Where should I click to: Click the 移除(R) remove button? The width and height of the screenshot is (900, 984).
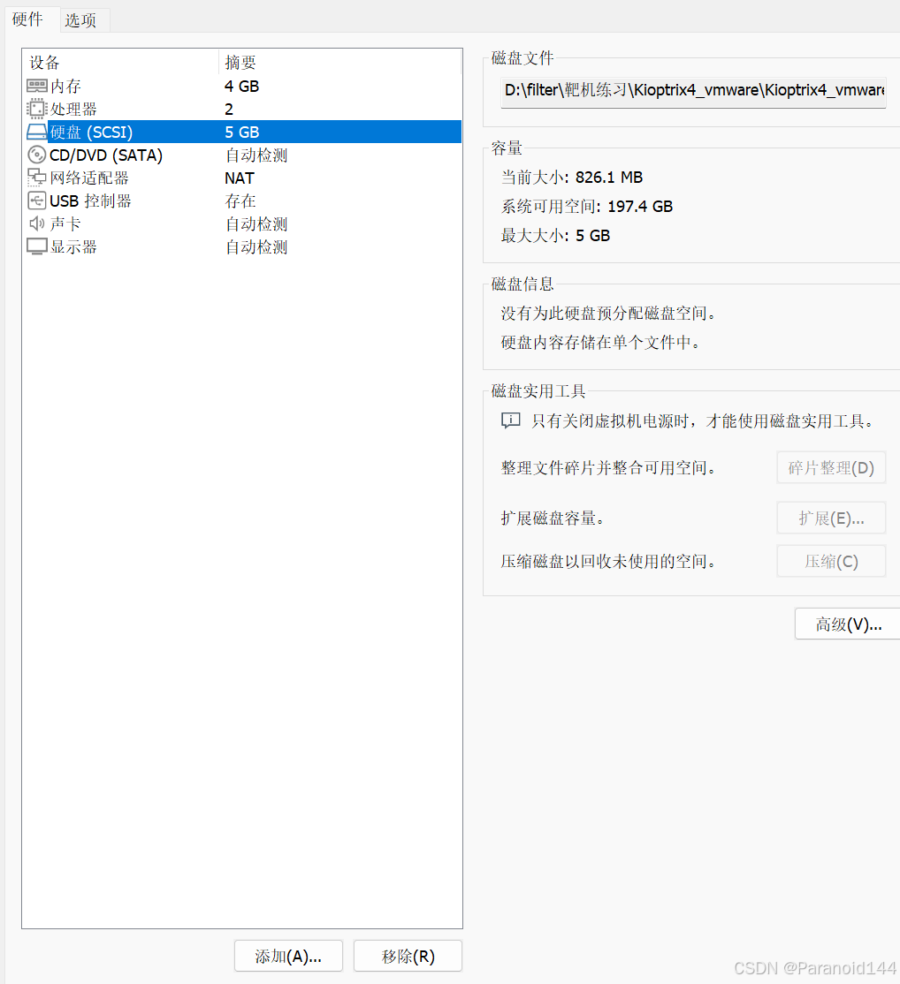point(408,956)
